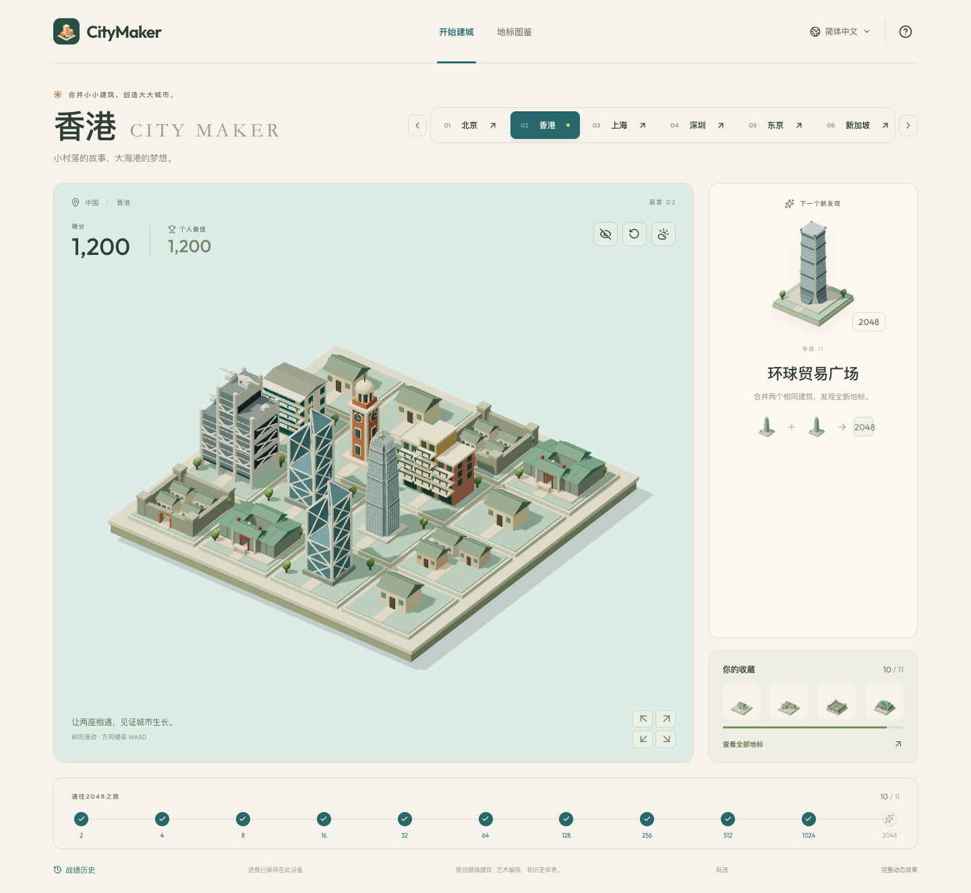
Task: Click the fourth collection landmark thumbnail
Action: 885,702
